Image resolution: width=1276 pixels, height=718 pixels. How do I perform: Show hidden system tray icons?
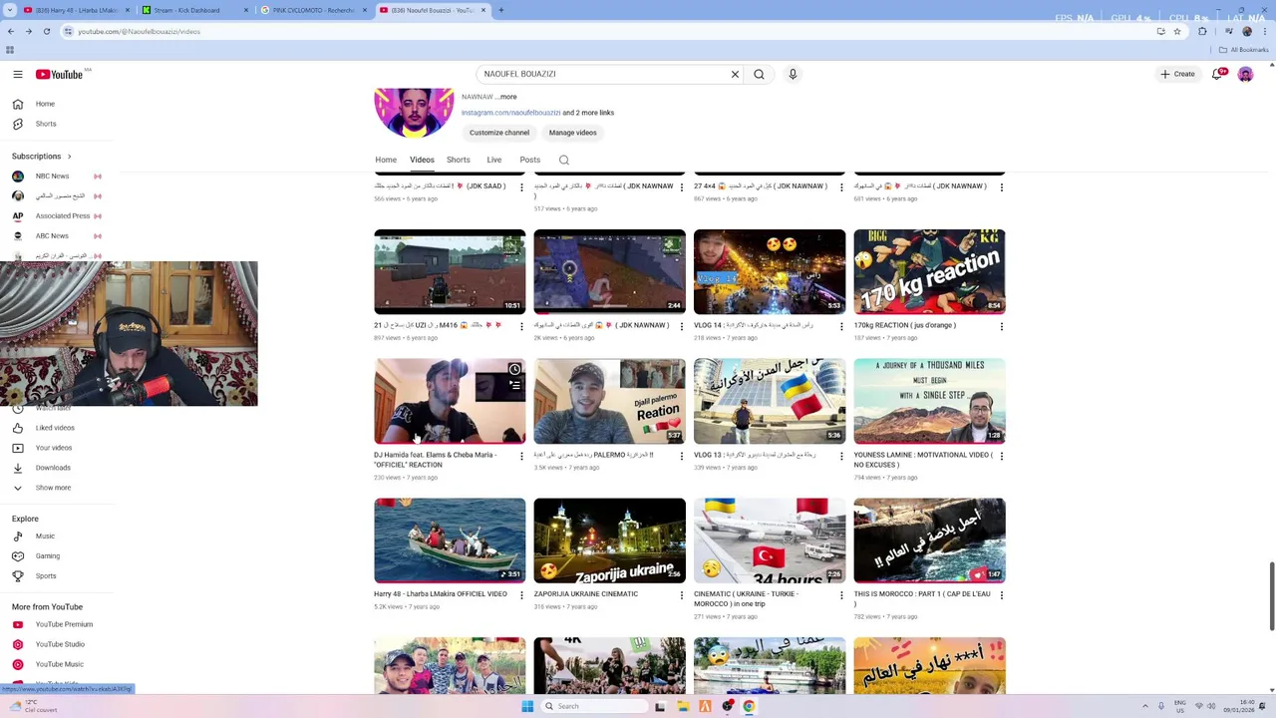point(1144,706)
